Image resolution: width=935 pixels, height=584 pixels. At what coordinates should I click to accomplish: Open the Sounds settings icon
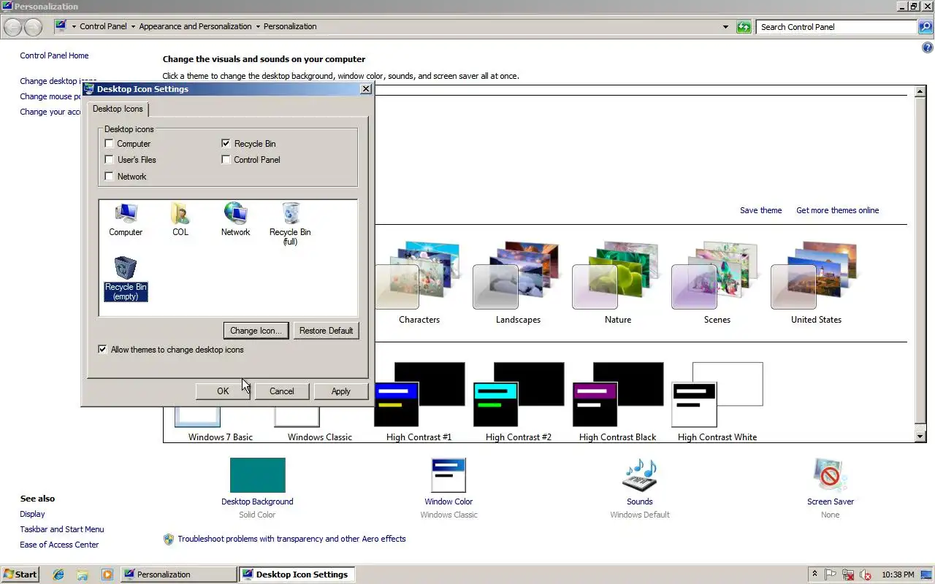pos(639,475)
